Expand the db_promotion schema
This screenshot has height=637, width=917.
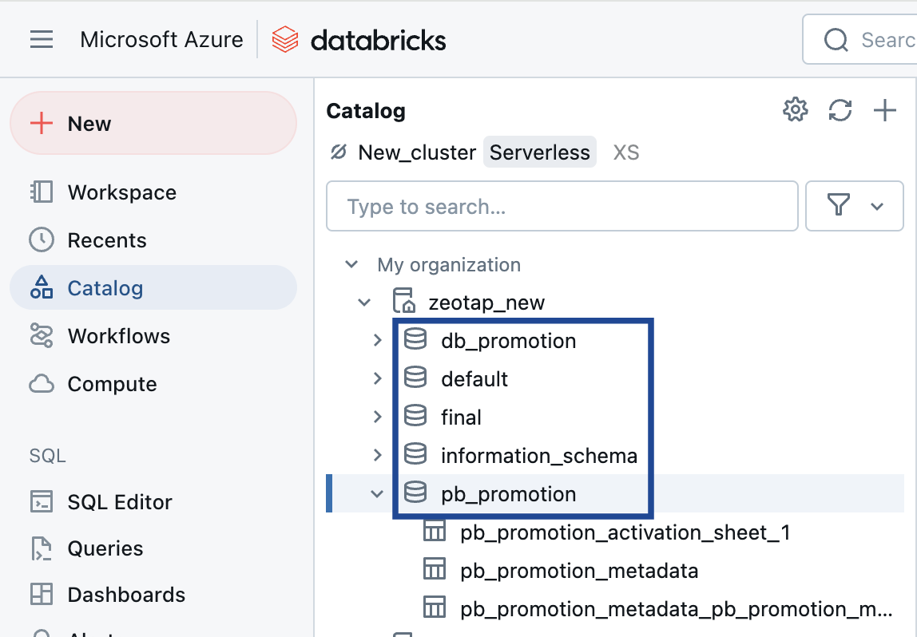click(378, 341)
